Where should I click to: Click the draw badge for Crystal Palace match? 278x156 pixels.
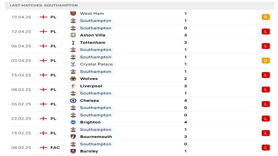[265, 61]
